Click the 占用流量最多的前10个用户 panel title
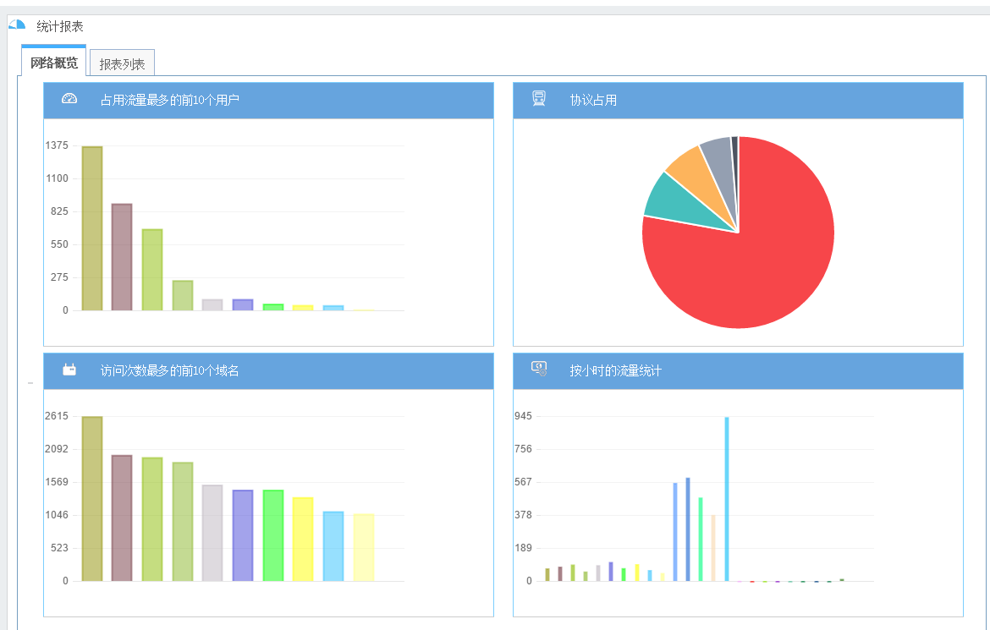Image resolution: width=990 pixels, height=630 pixels. tap(169, 100)
